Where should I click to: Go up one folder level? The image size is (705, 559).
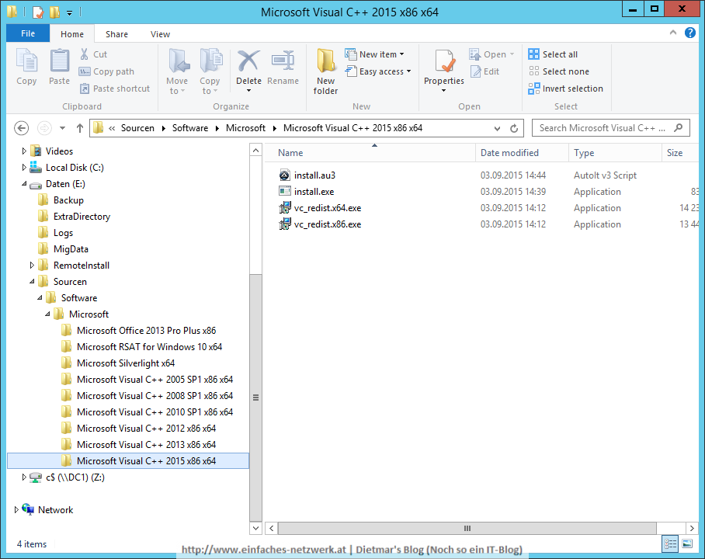tap(79, 128)
